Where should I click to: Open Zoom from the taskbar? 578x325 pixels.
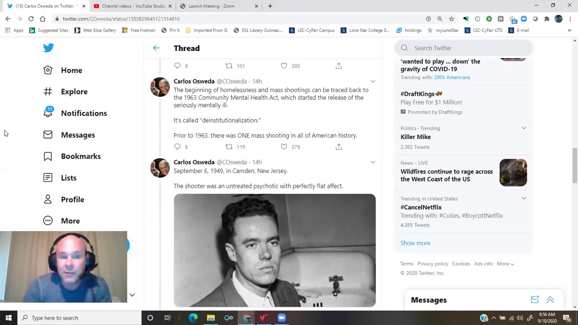pos(282,318)
